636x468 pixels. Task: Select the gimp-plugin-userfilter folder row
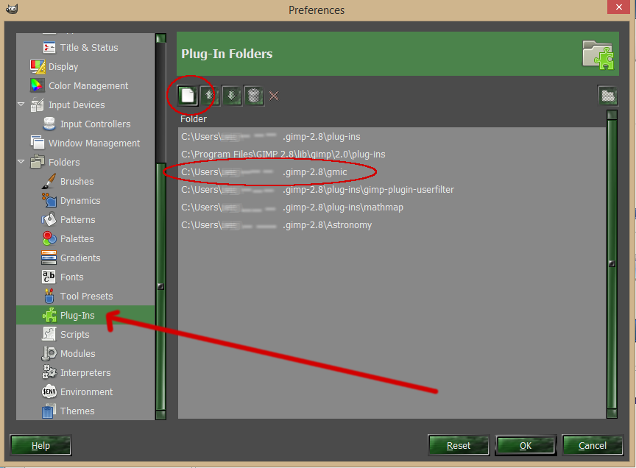tap(392, 190)
